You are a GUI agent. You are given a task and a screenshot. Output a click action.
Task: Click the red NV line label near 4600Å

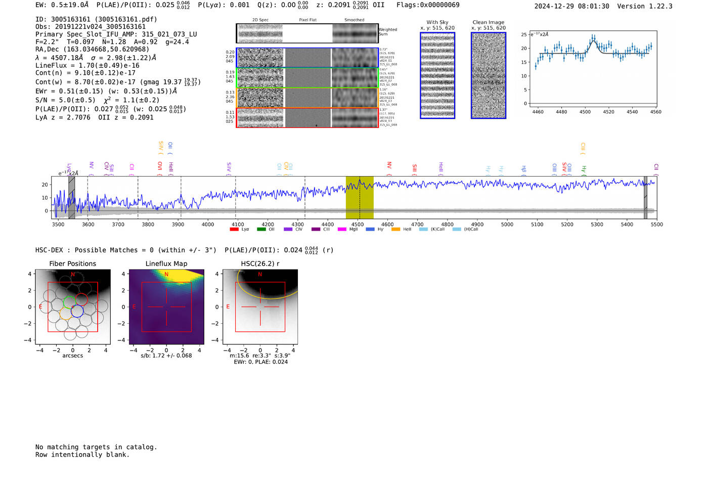click(389, 168)
